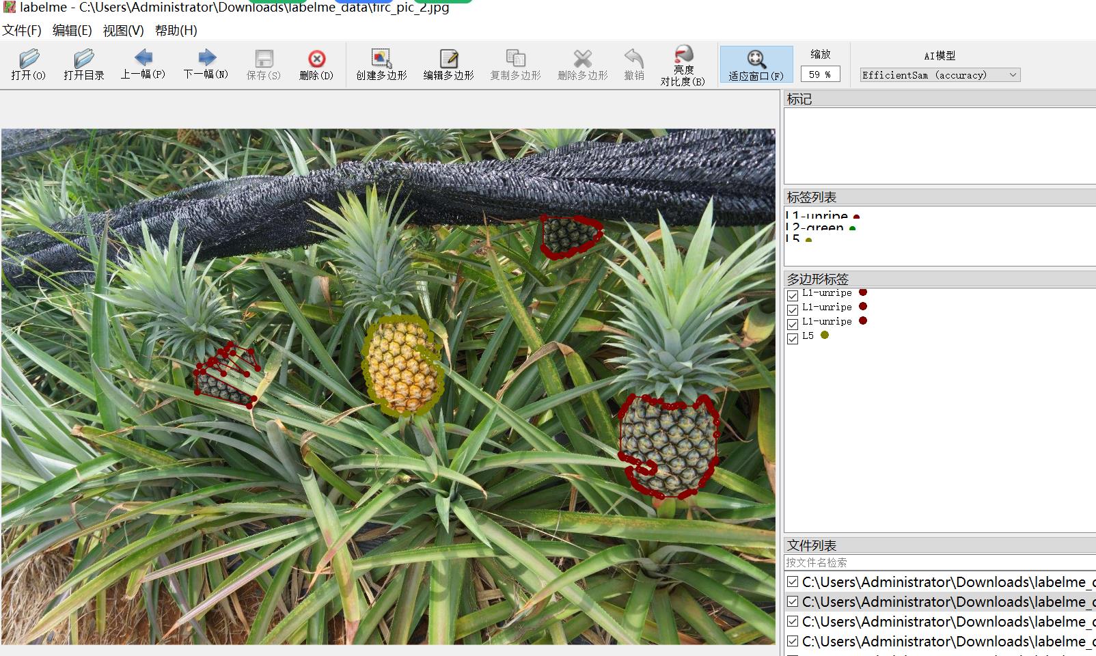
Task: Open the 帮助(H) menu
Action: (176, 30)
